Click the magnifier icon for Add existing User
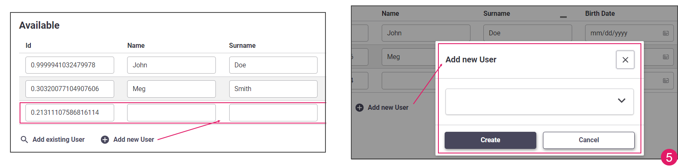 pos(24,139)
